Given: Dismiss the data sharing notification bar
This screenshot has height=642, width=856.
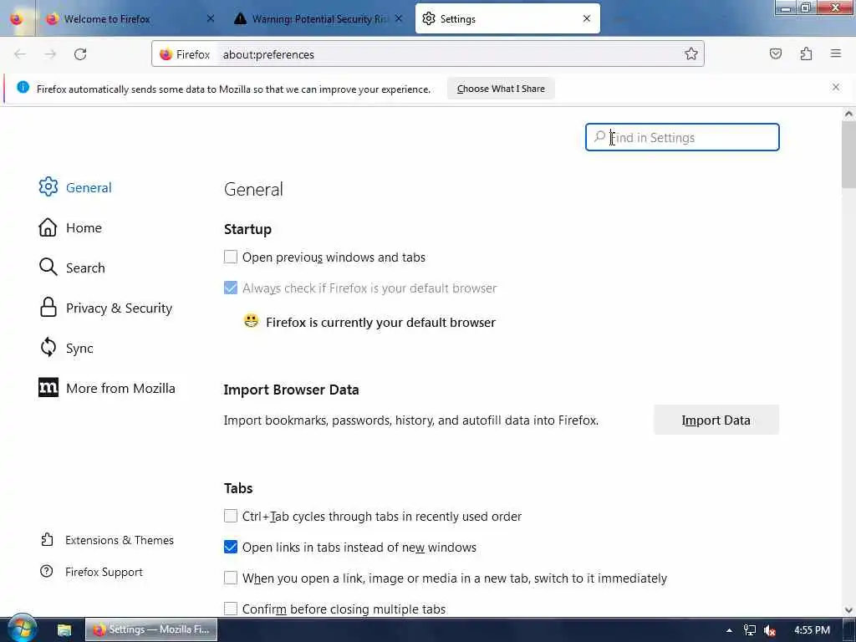Looking at the screenshot, I should point(836,87).
